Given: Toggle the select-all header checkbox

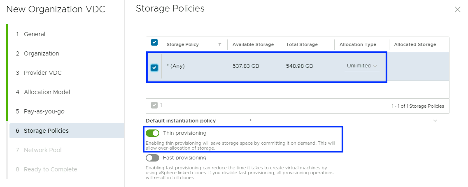Looking at the screenshot, I should point(154,42).
